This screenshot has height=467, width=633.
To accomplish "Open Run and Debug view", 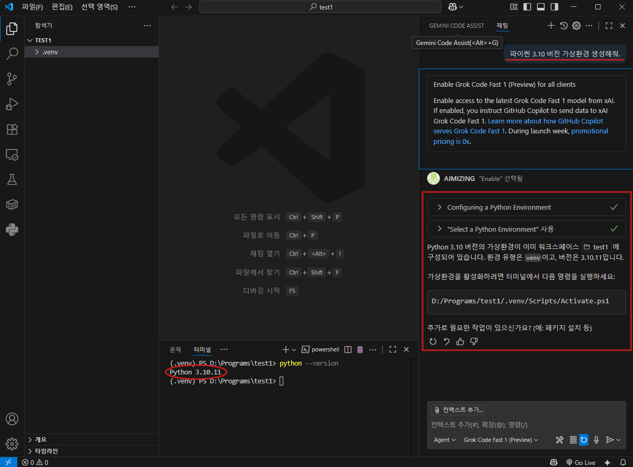I will pyautogui.click(x=12, y=104).
